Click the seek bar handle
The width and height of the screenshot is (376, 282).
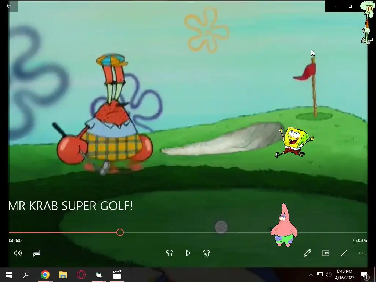pyautogui.click(x=120, y=232)
